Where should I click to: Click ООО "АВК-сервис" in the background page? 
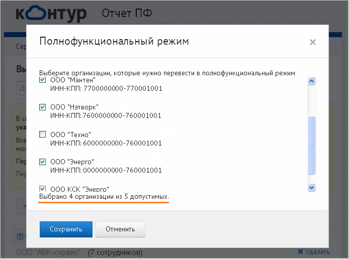coord(48,252)
